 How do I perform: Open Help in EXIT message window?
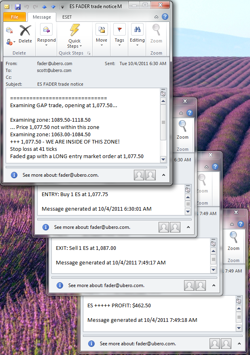pos(215,167)
